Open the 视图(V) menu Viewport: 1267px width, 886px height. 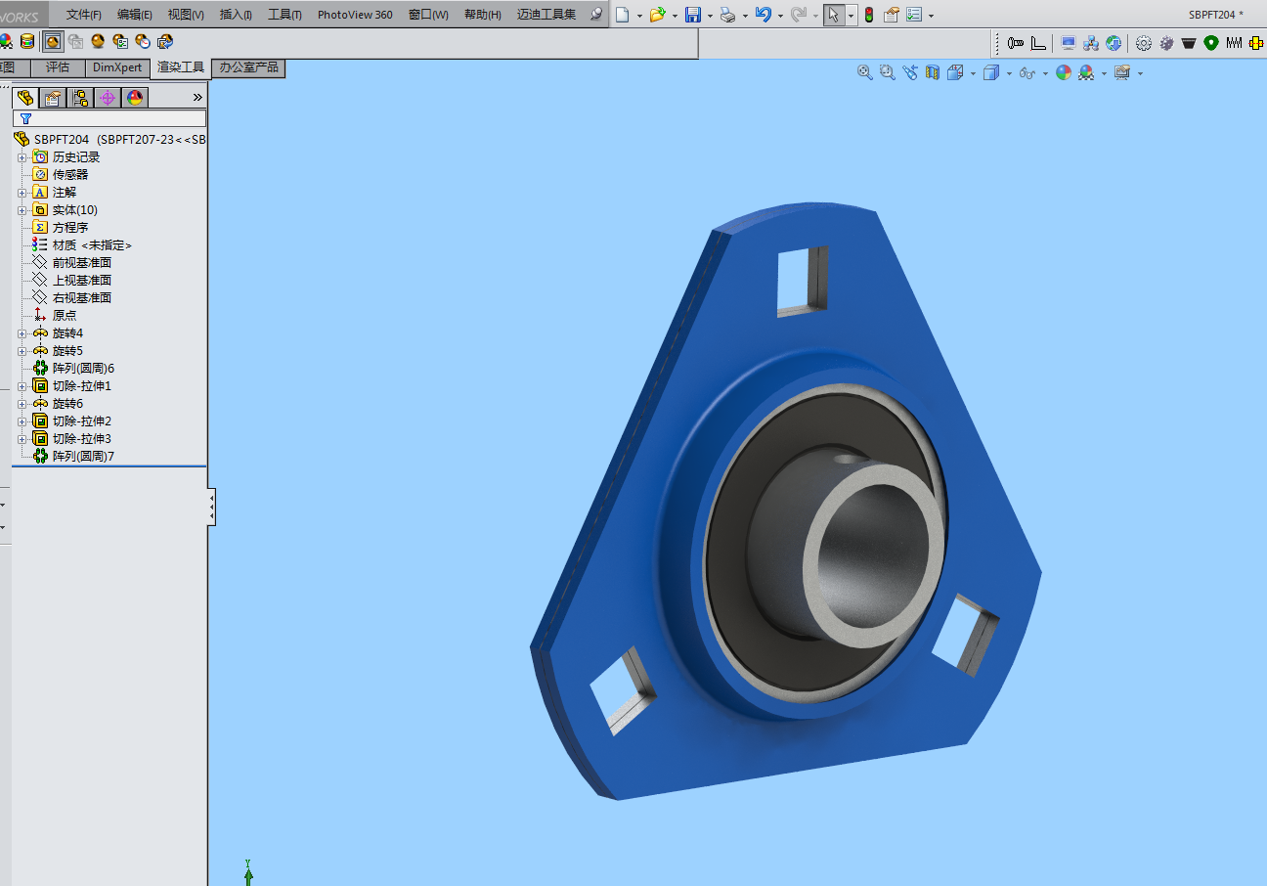pyautogui.click(x=186, y=15)
